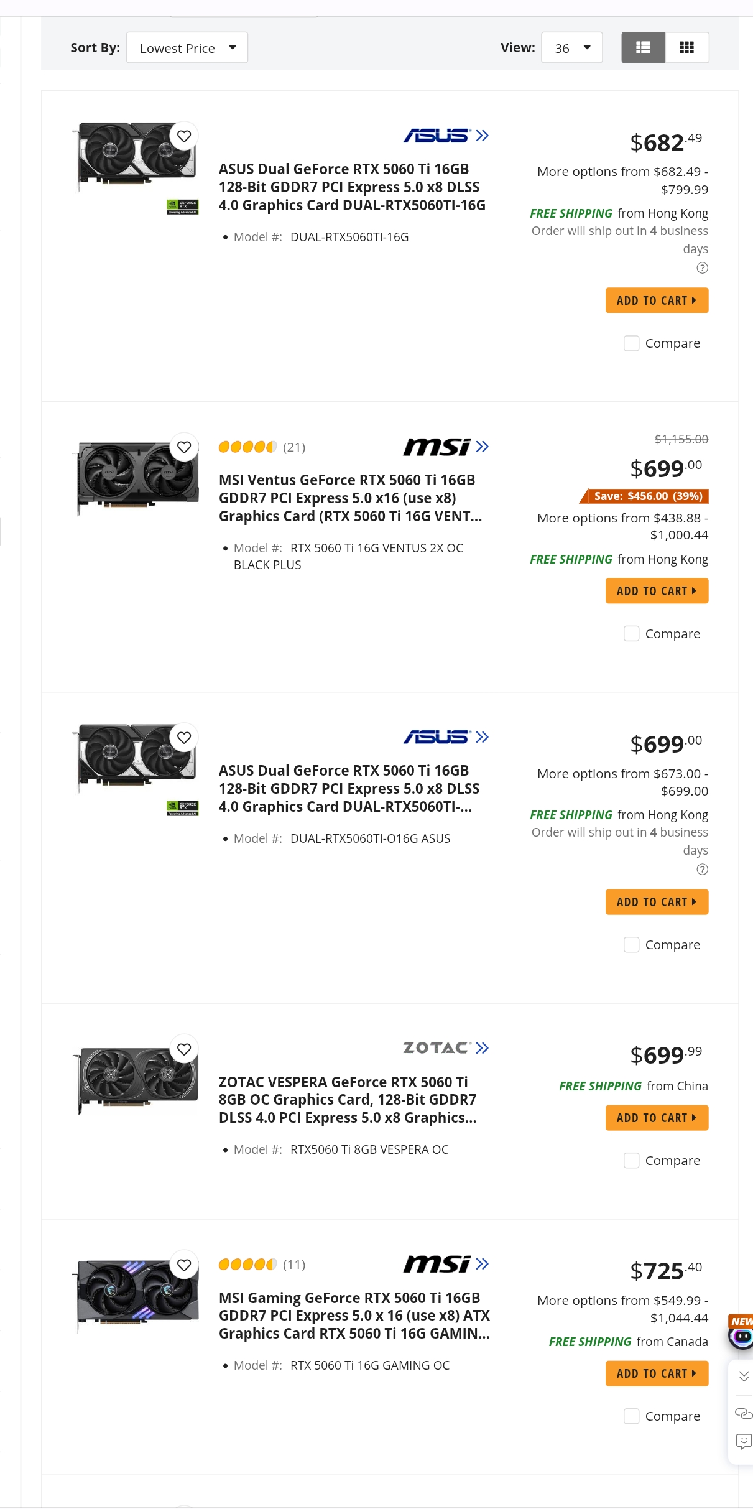
Task: Tick Compare box for ZOTAC VESPERA card
Action: [x=631, y=1161]
